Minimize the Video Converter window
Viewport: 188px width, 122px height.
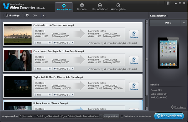[176, 3]
